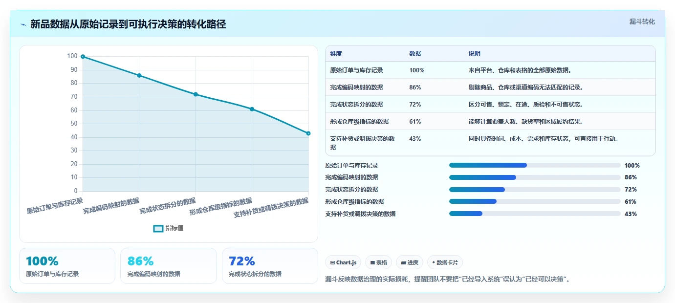The image size is (675, 303).
Task: Click the 43% value in the table
Action: coord(415,139)
